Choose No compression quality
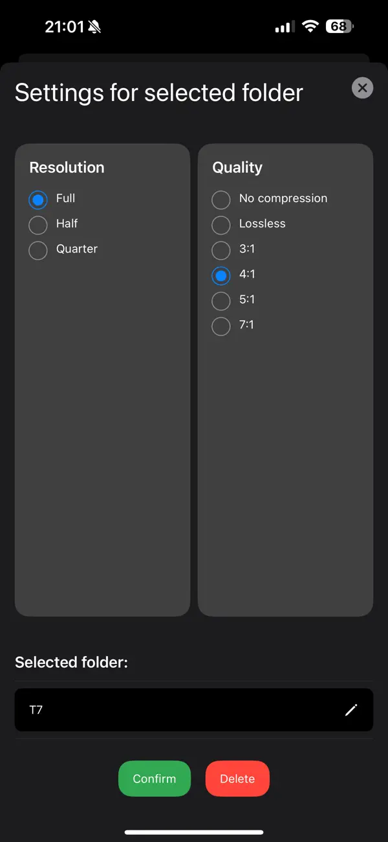 [x=221, y=199]
